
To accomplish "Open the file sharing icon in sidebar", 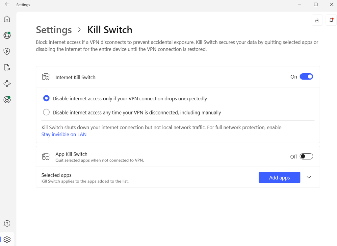I will (x=7, y=67).
